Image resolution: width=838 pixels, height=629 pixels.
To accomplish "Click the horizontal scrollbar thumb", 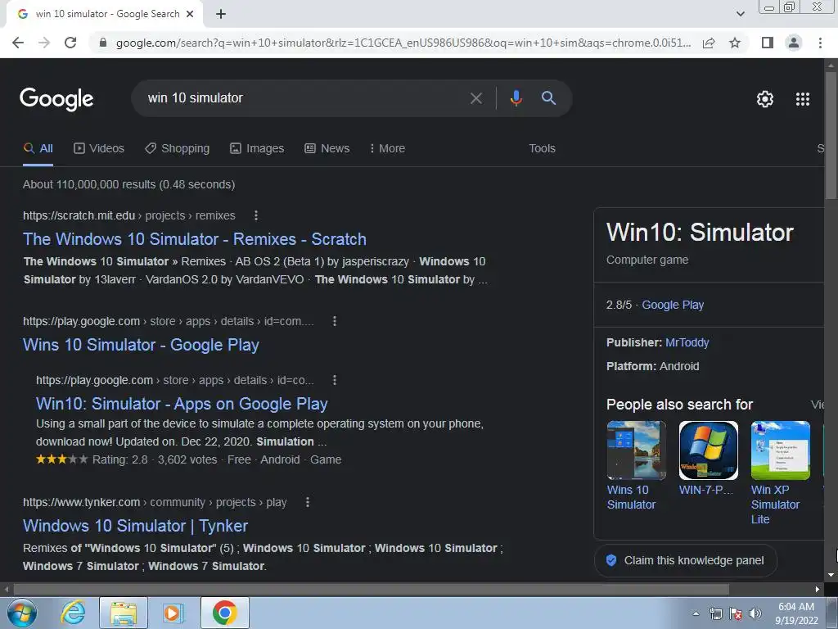I will [371, 590].
